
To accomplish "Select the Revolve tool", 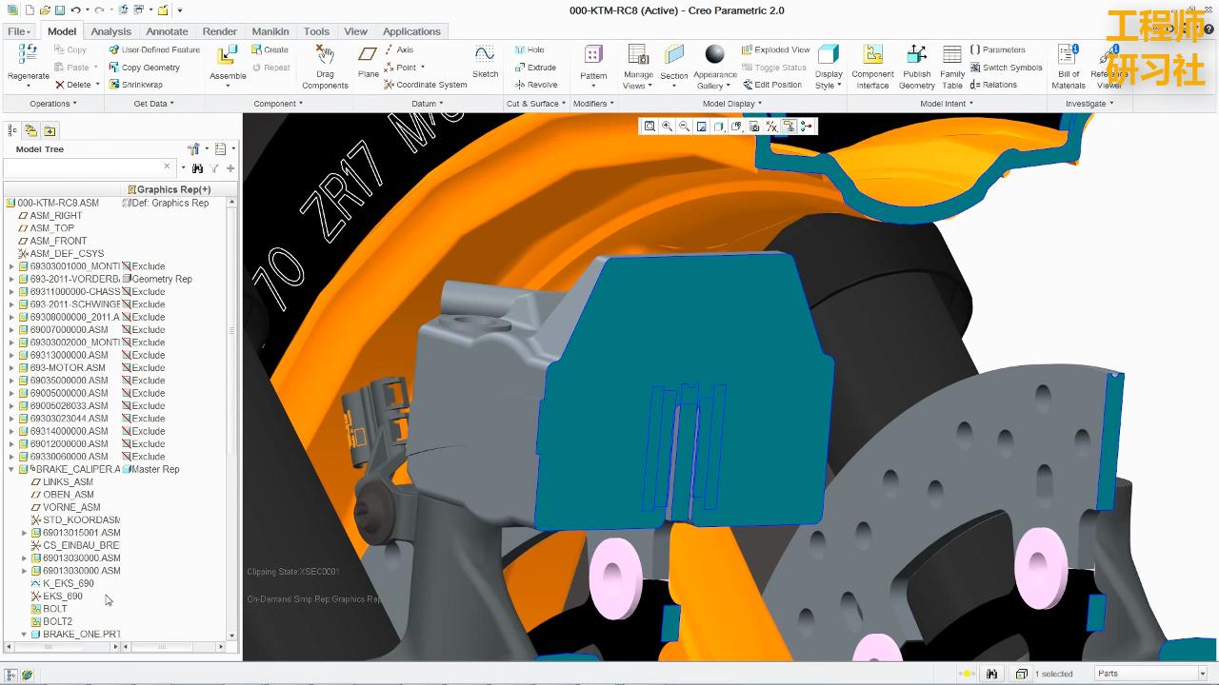I will point(536,84).
